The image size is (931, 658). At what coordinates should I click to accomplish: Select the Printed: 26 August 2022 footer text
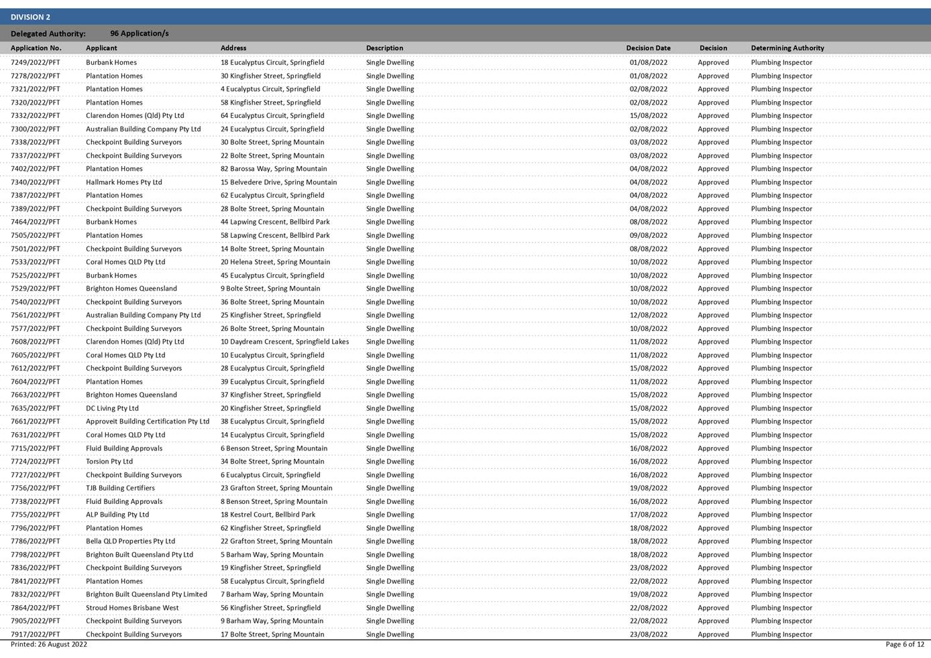point(49,645)
